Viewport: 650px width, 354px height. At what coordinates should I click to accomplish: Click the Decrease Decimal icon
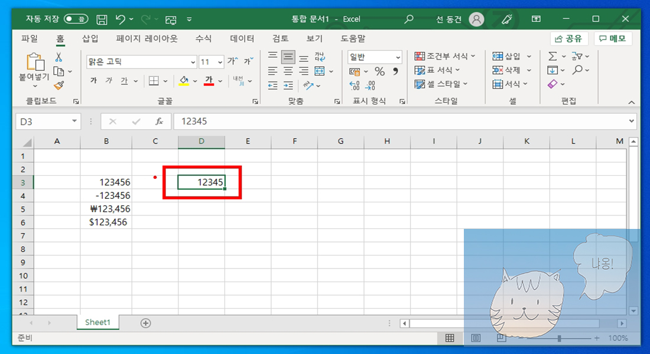370,86
